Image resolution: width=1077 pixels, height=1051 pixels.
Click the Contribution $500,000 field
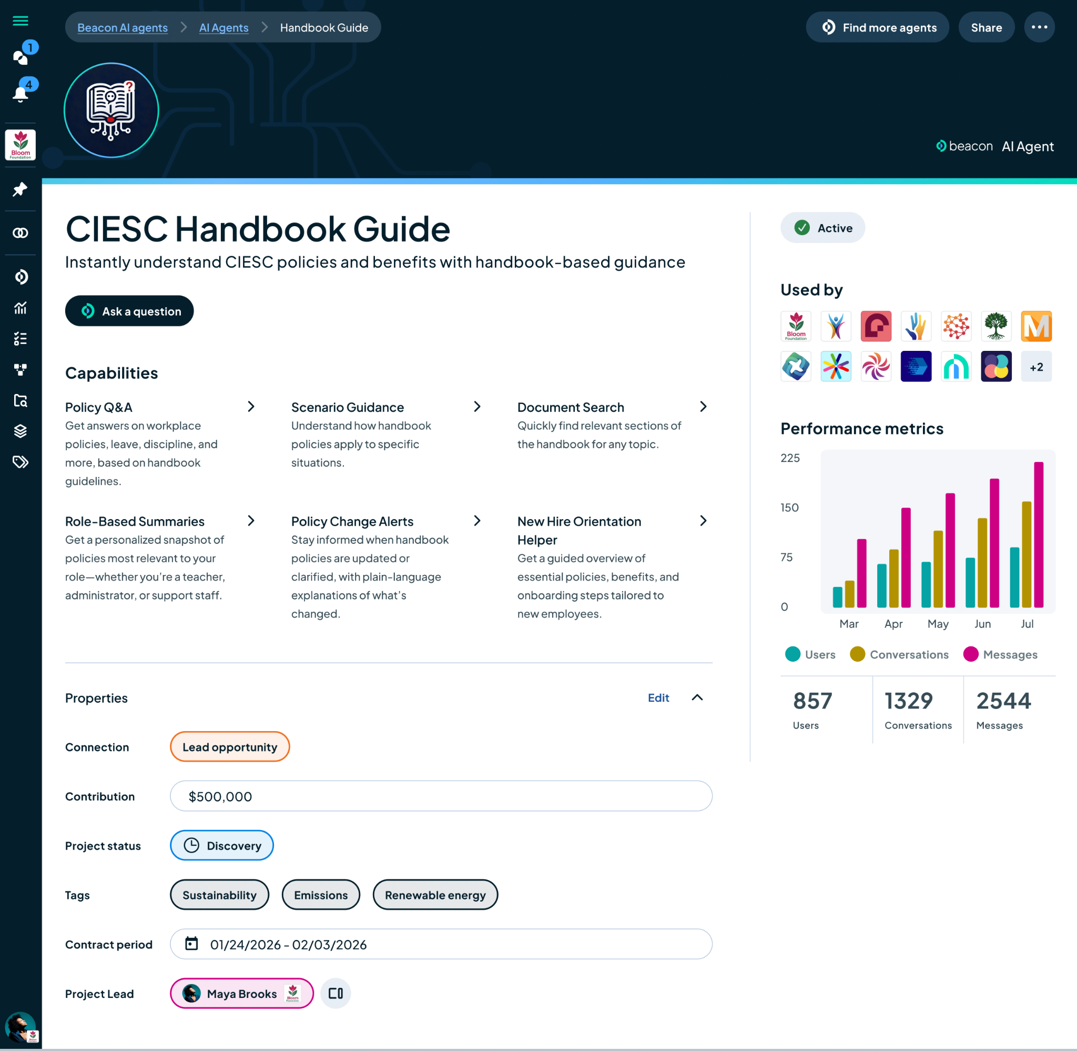[x=441, y=796]
